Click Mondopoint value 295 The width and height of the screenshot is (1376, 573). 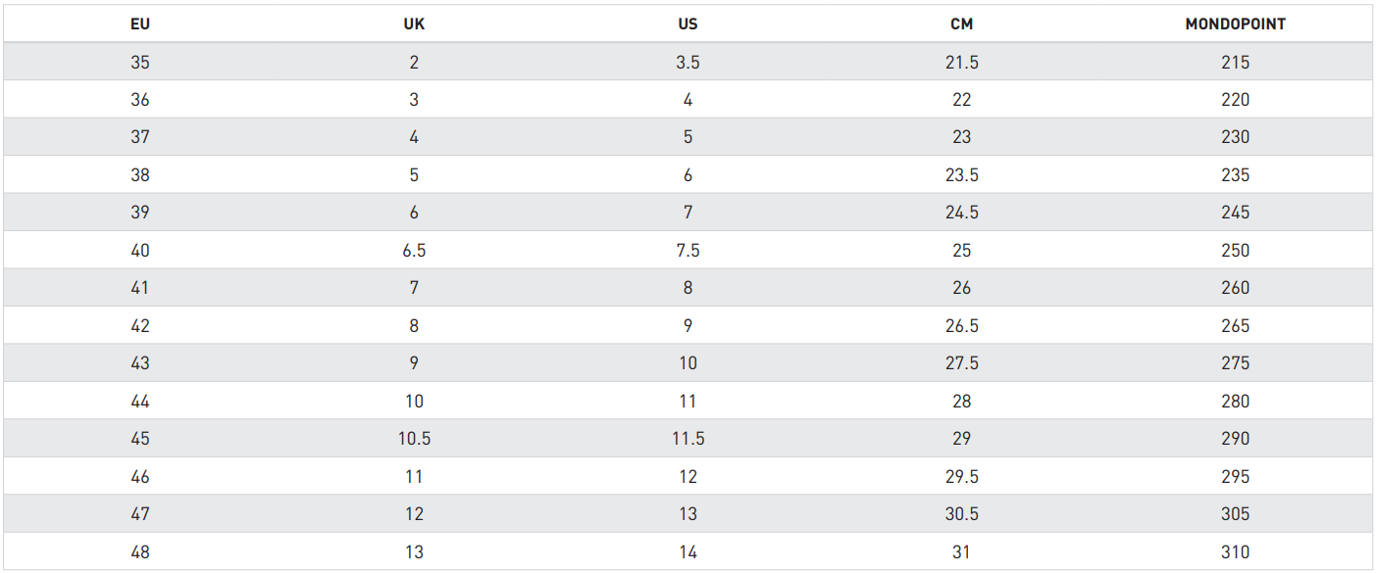coord(1236,477)
